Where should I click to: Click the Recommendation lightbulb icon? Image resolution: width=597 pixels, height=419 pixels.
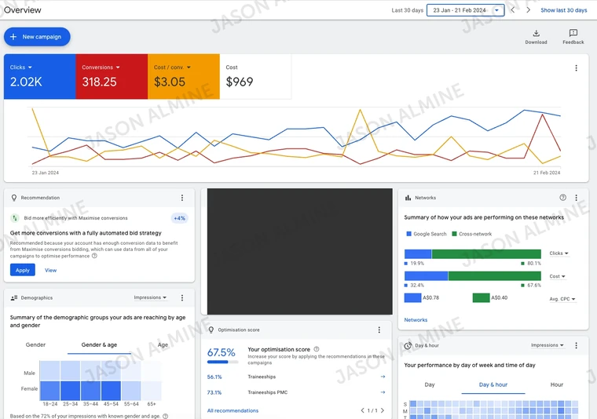[14, 198]
